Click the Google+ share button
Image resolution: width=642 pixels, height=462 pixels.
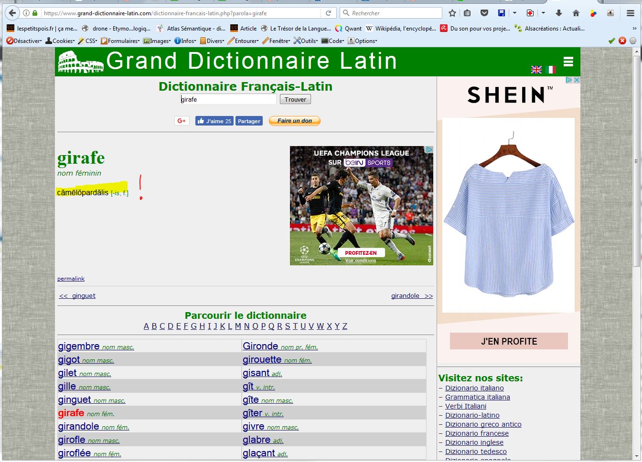pyautogui.click(x=182, y=121)
